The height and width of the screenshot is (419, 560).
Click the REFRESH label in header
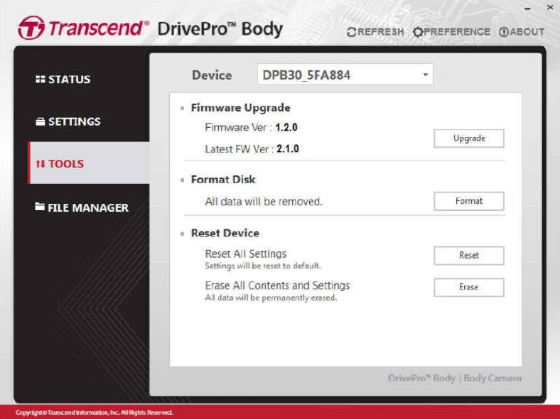tap(381, 32)
